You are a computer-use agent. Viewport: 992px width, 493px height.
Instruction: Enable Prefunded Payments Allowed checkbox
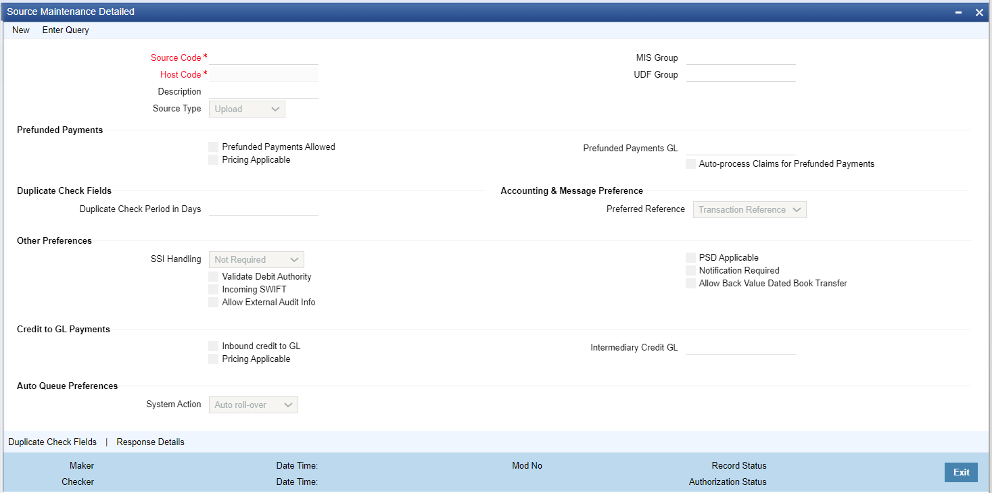pos(214,147)
